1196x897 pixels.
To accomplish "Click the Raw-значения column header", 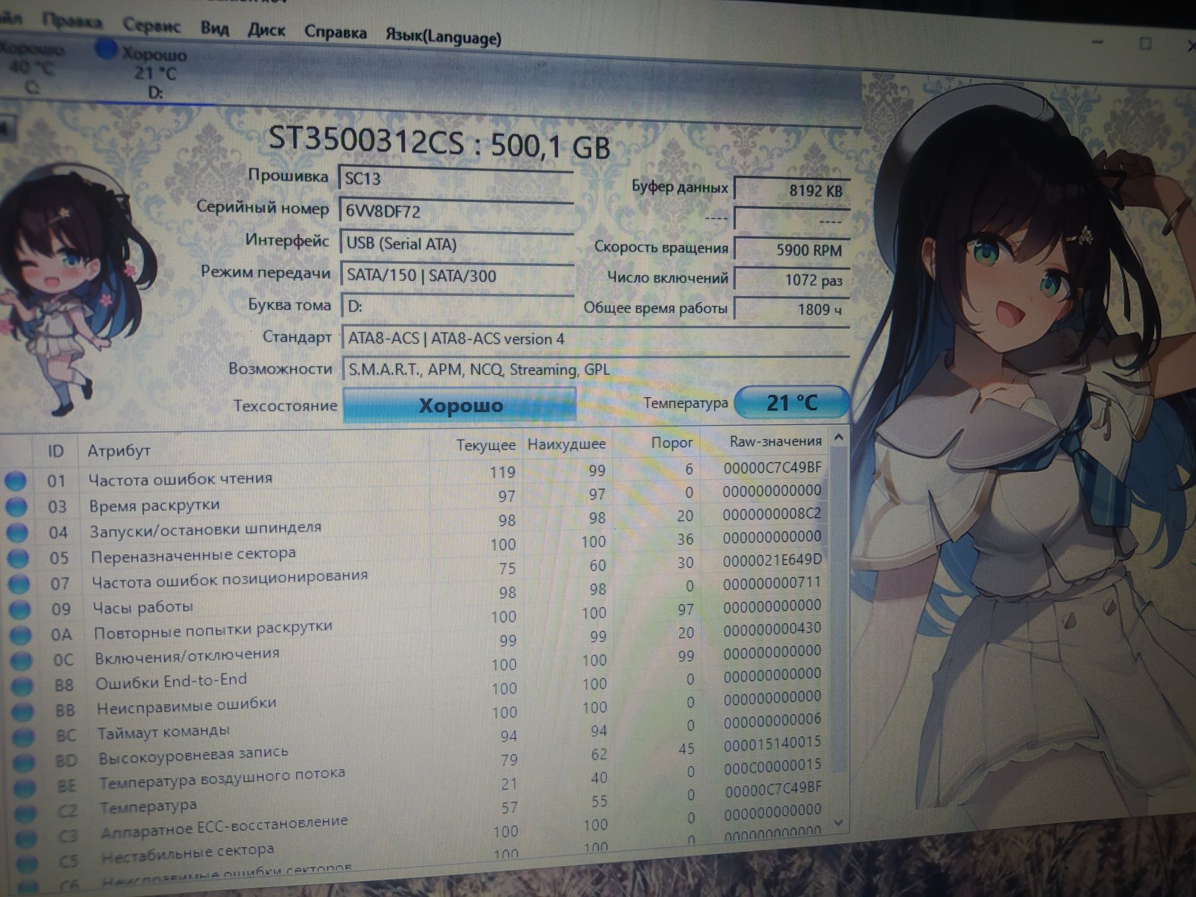I will pos(775,441).
